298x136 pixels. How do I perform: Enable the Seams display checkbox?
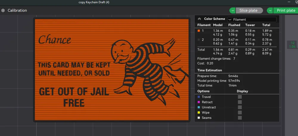[x=240, y=118]
